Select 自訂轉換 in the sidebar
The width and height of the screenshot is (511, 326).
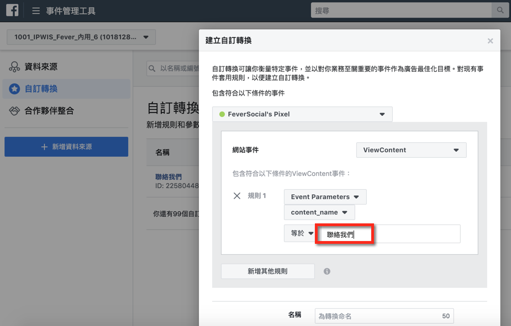point(41,89)
